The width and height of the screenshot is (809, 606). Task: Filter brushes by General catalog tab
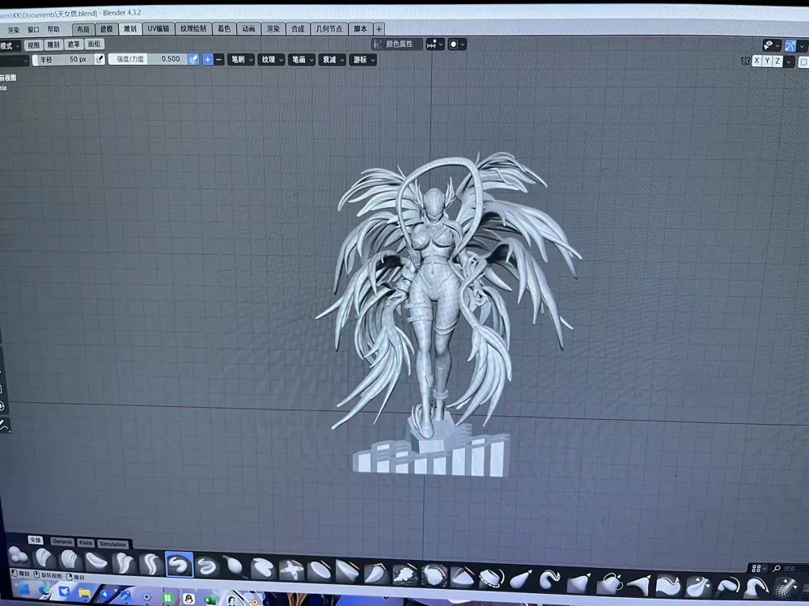point(61,541)
